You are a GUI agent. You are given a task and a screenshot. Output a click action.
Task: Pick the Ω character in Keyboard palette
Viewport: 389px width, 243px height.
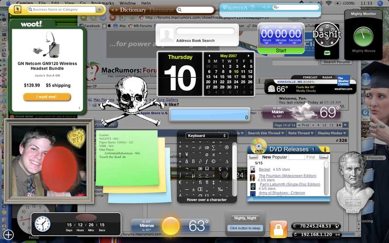(x=207, y=168)
